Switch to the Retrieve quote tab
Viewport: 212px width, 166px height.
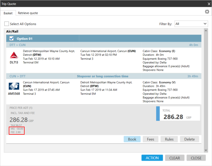pos(28,13)
